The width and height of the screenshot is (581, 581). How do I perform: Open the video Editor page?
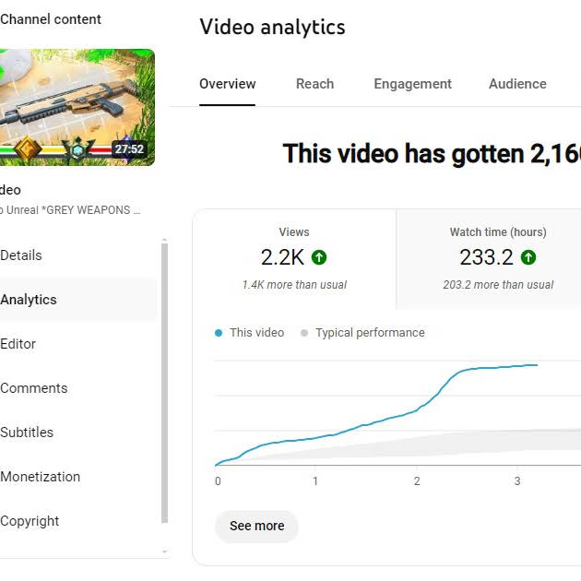tap(18, 344)
